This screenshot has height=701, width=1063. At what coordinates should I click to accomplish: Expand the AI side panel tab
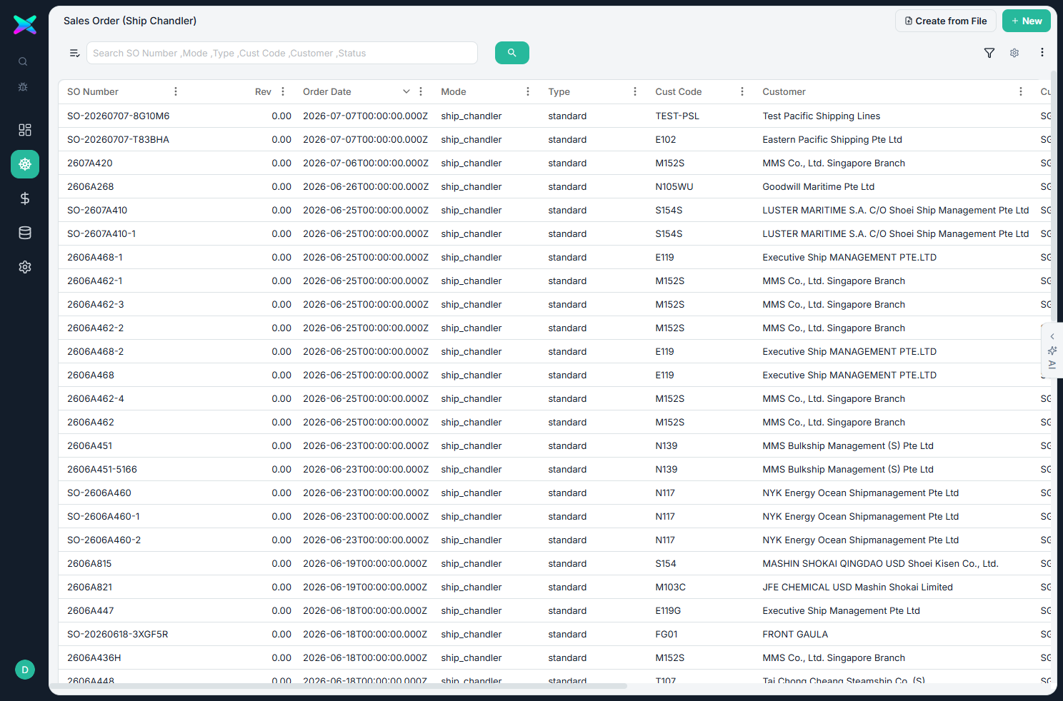tap(1052, 350)
